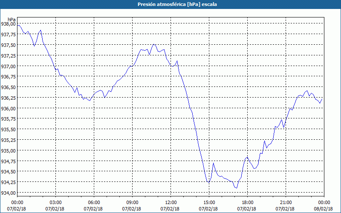Screen dimensions: 341x213
Task: Click the 936,00 y-axis value
Action: [x=8, y=108]
